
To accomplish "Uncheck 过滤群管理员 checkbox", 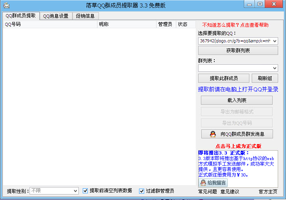I will 141,191.
